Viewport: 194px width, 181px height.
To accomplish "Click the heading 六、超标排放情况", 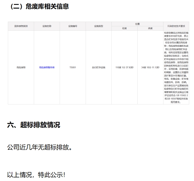I will pos(34,125).
